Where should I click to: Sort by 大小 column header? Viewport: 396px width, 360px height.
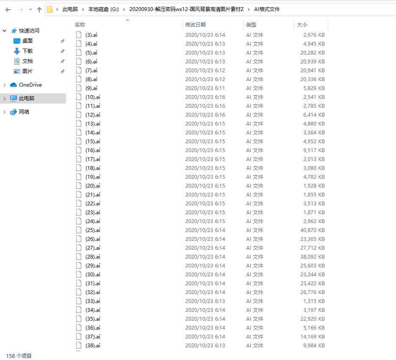302,25
